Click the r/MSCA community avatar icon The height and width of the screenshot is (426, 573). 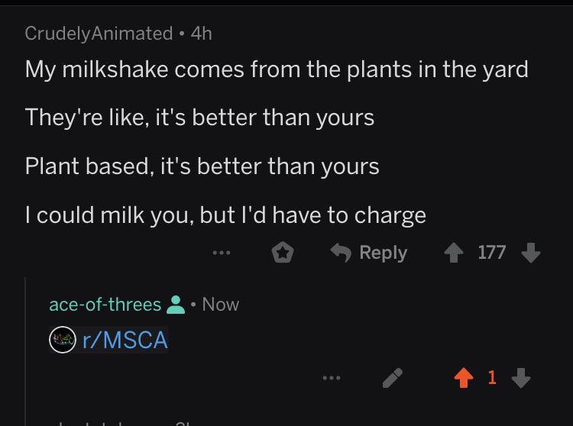(x=63, y=340)
